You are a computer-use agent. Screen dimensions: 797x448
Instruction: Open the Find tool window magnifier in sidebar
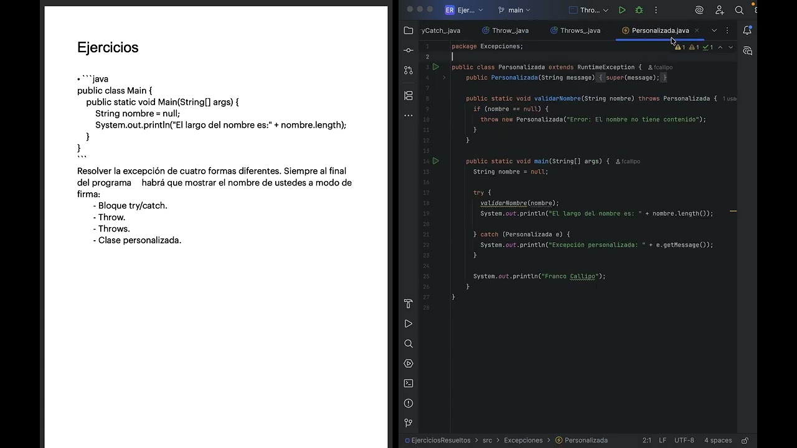coord(408,343)
